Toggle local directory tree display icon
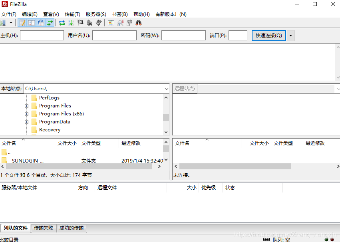The image size is (340, 242). [32, 23]
